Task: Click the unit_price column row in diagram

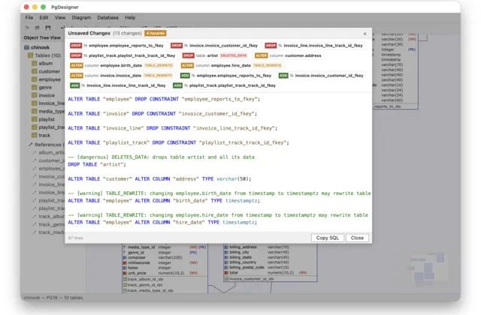Action: click(x=165, y=273)
